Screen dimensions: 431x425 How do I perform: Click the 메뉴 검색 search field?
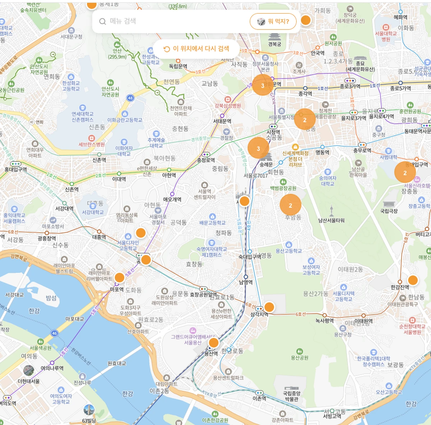pos(196,21)
